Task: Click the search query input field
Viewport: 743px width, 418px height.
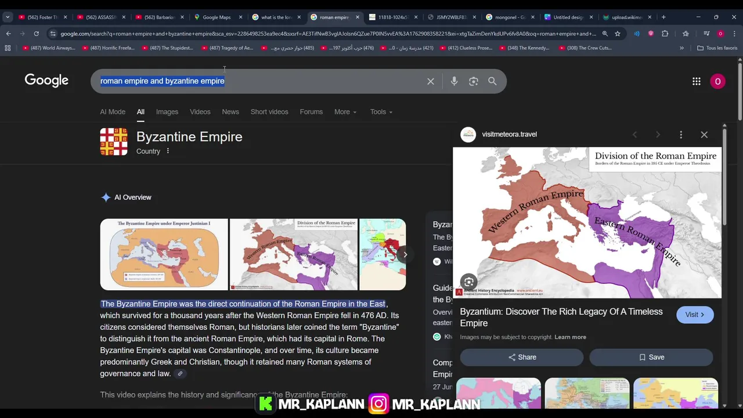Action: [261, 81]
